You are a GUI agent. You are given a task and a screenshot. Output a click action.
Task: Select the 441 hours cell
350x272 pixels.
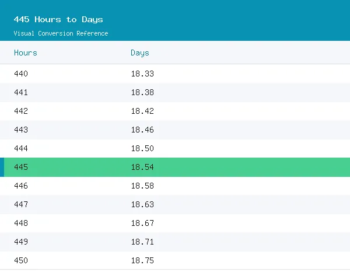pyautogui.click(x=21, y=92)
